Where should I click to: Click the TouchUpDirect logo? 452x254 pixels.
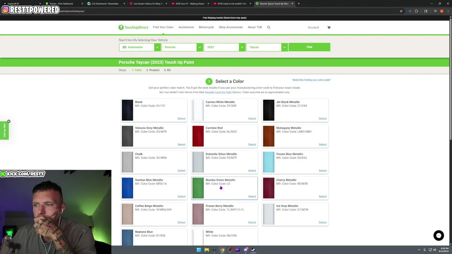click(133, 27)
